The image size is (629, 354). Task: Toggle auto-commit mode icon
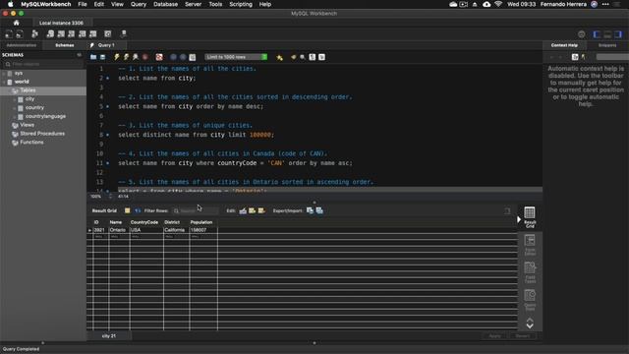[x=193, y=57]
